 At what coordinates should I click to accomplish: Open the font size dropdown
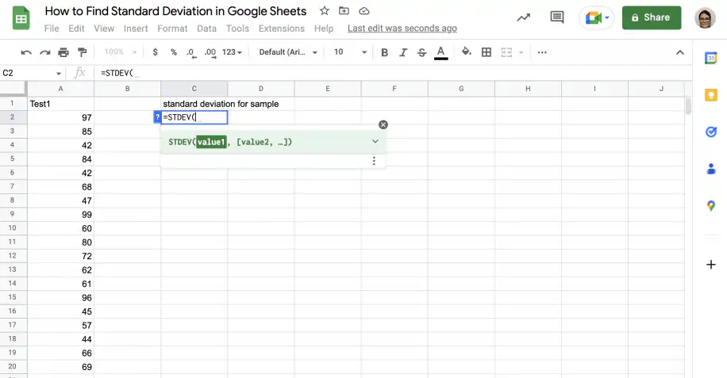click(x=350, y=52)
